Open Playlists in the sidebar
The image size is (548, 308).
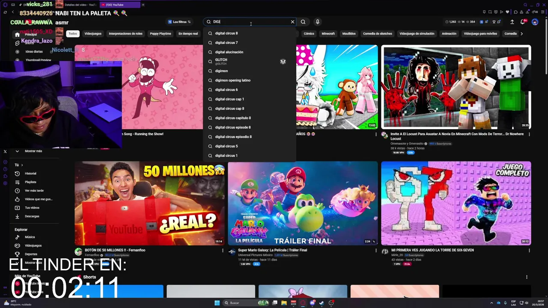coord(30,182)
